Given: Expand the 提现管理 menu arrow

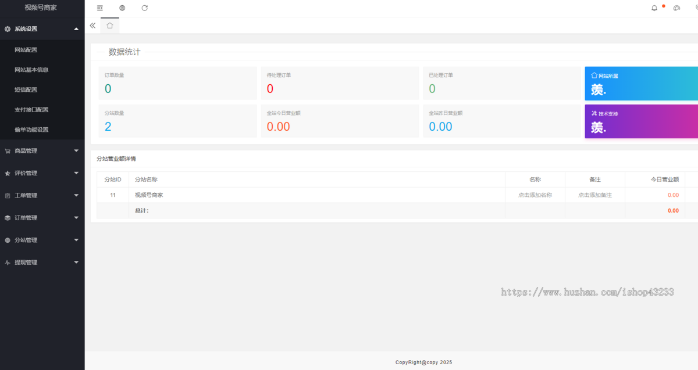Looking at the screenshot, I should click(76, 263).
